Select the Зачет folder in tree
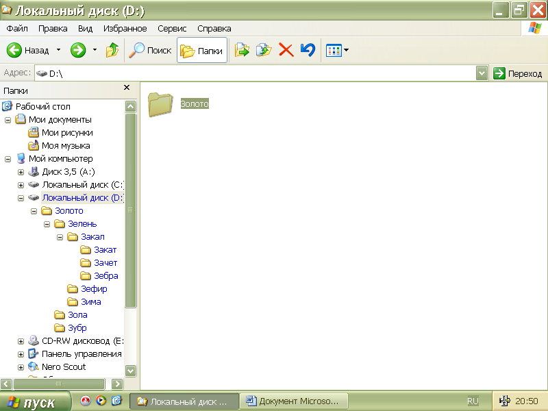Viewport: 548px width, 411px height. click(105, 263)
